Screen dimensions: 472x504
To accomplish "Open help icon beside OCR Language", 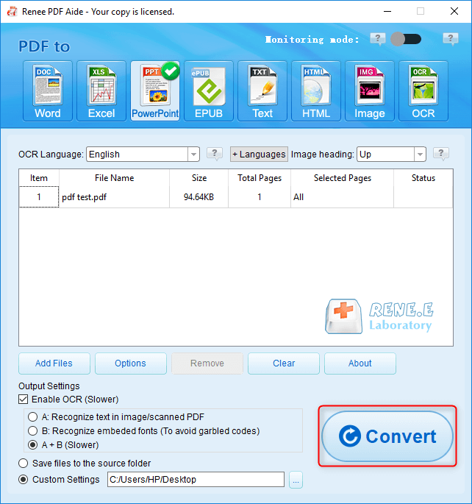I will 215,154.
